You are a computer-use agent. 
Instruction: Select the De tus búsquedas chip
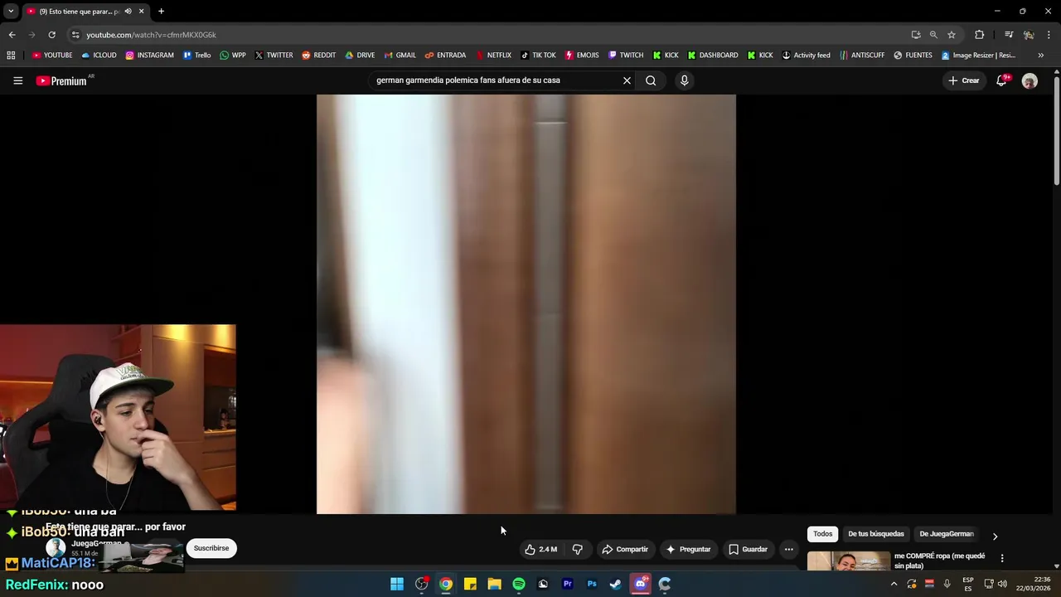[875, 534]
